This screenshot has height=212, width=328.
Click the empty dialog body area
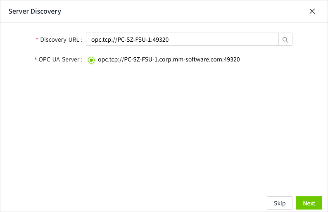pos(165,132)
